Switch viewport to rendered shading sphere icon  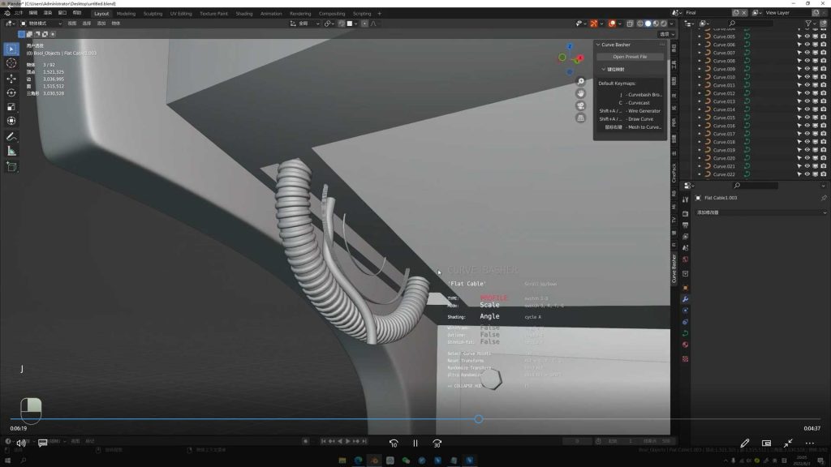pos(664,24)
